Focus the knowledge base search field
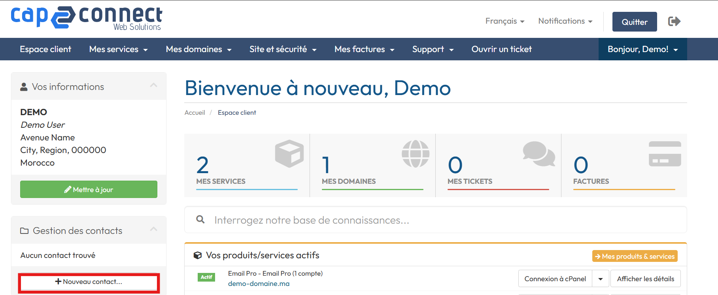The image size is (718, 295). (x=435, y=220)
